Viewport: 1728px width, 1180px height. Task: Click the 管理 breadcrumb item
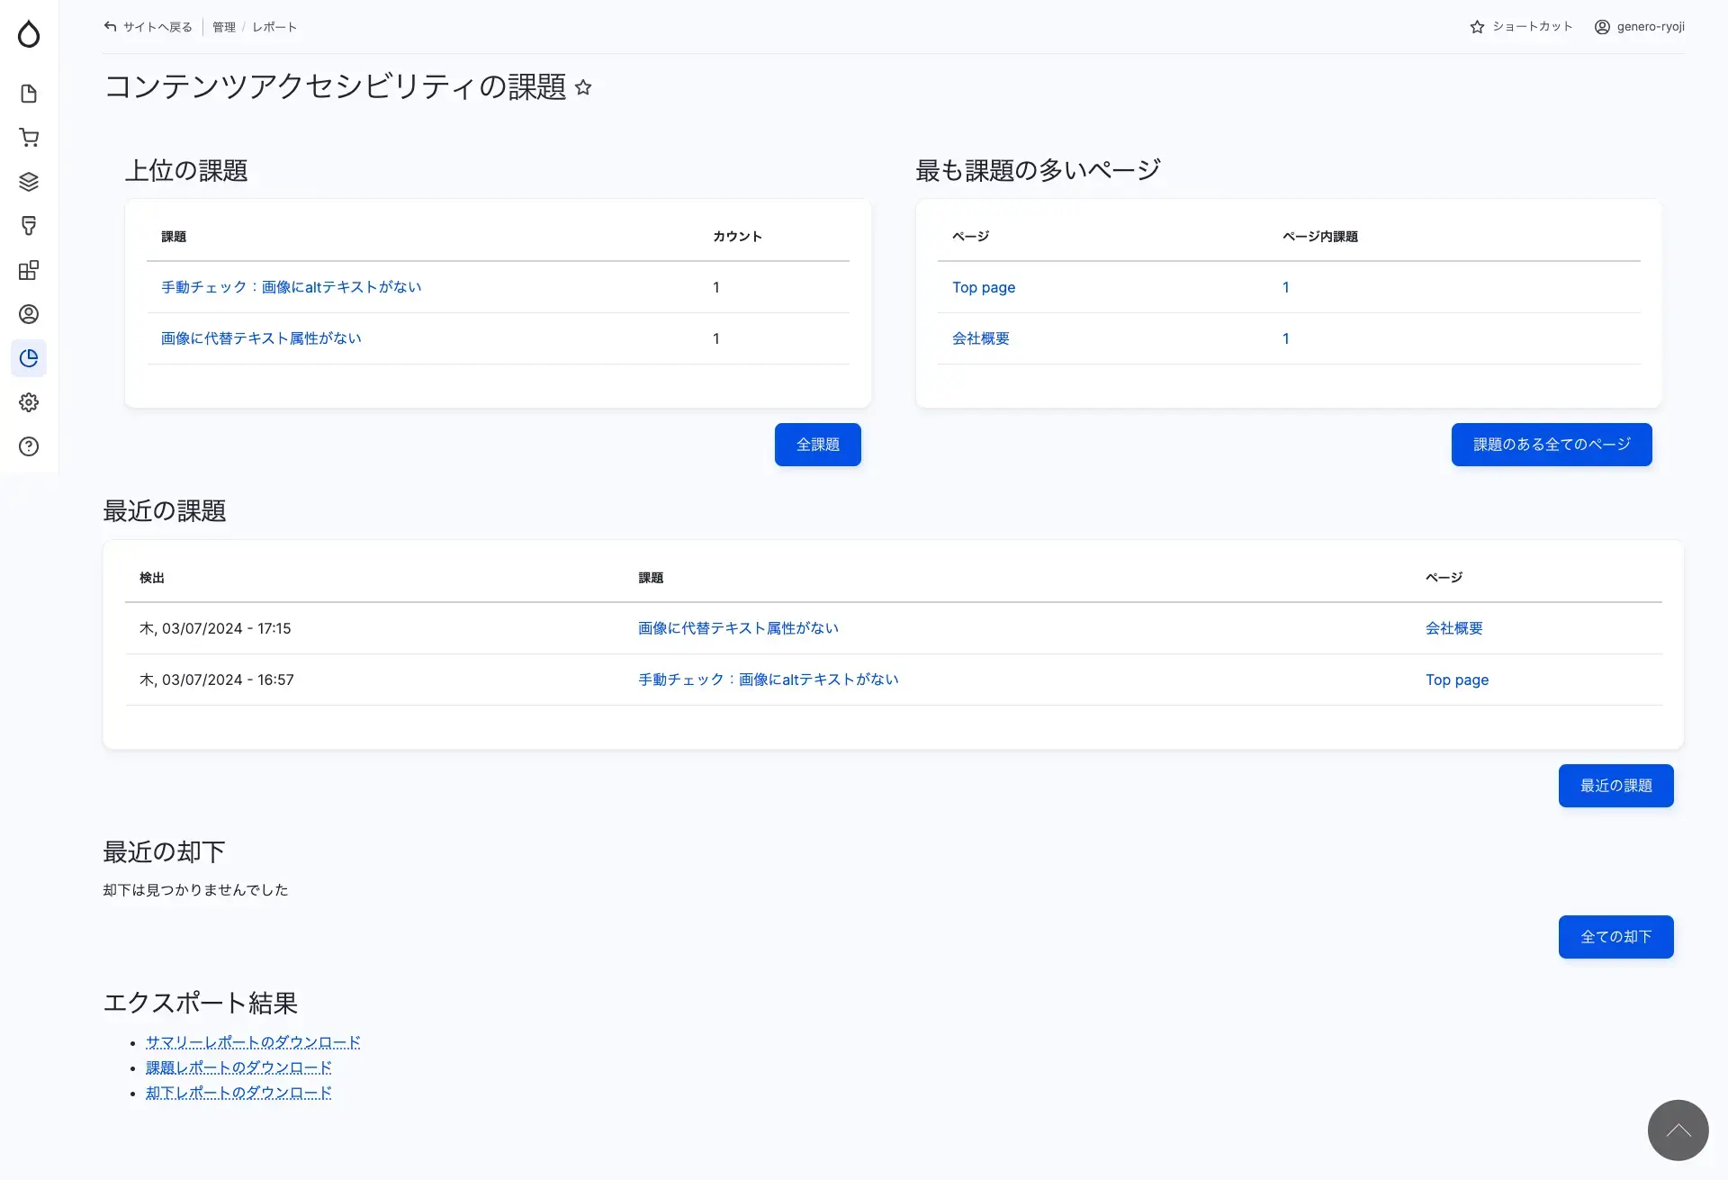(x=222, y=27)
